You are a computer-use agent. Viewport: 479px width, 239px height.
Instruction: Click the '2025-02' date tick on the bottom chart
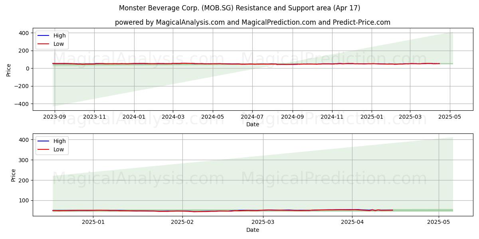182,223
